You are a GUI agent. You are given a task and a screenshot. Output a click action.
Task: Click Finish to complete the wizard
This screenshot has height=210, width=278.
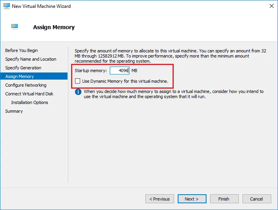224,199
